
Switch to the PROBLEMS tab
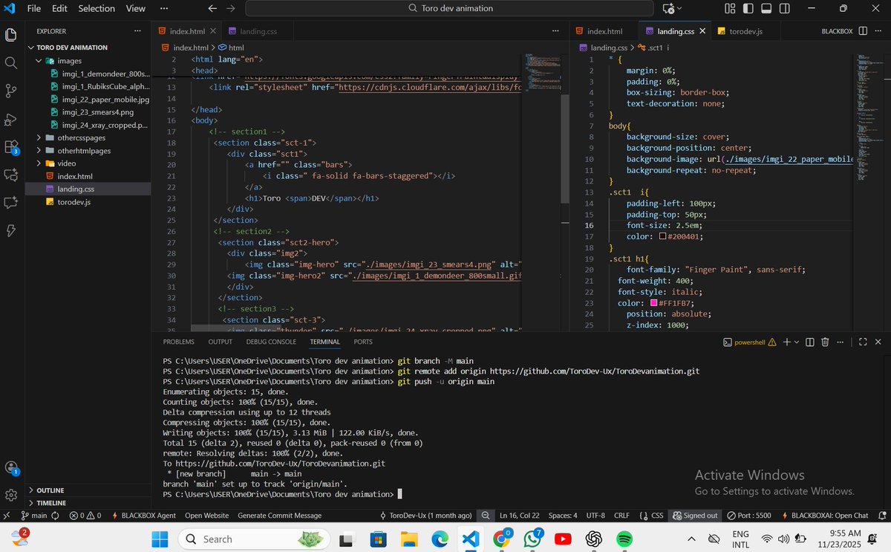point(178,341)
